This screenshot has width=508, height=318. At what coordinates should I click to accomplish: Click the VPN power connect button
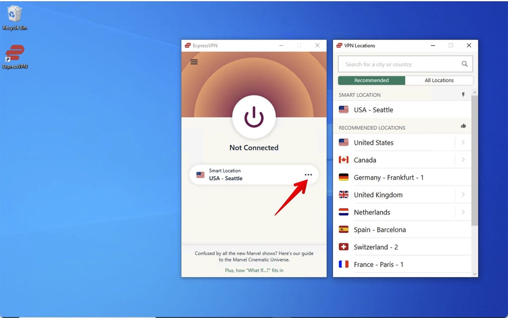pos(254,117)
